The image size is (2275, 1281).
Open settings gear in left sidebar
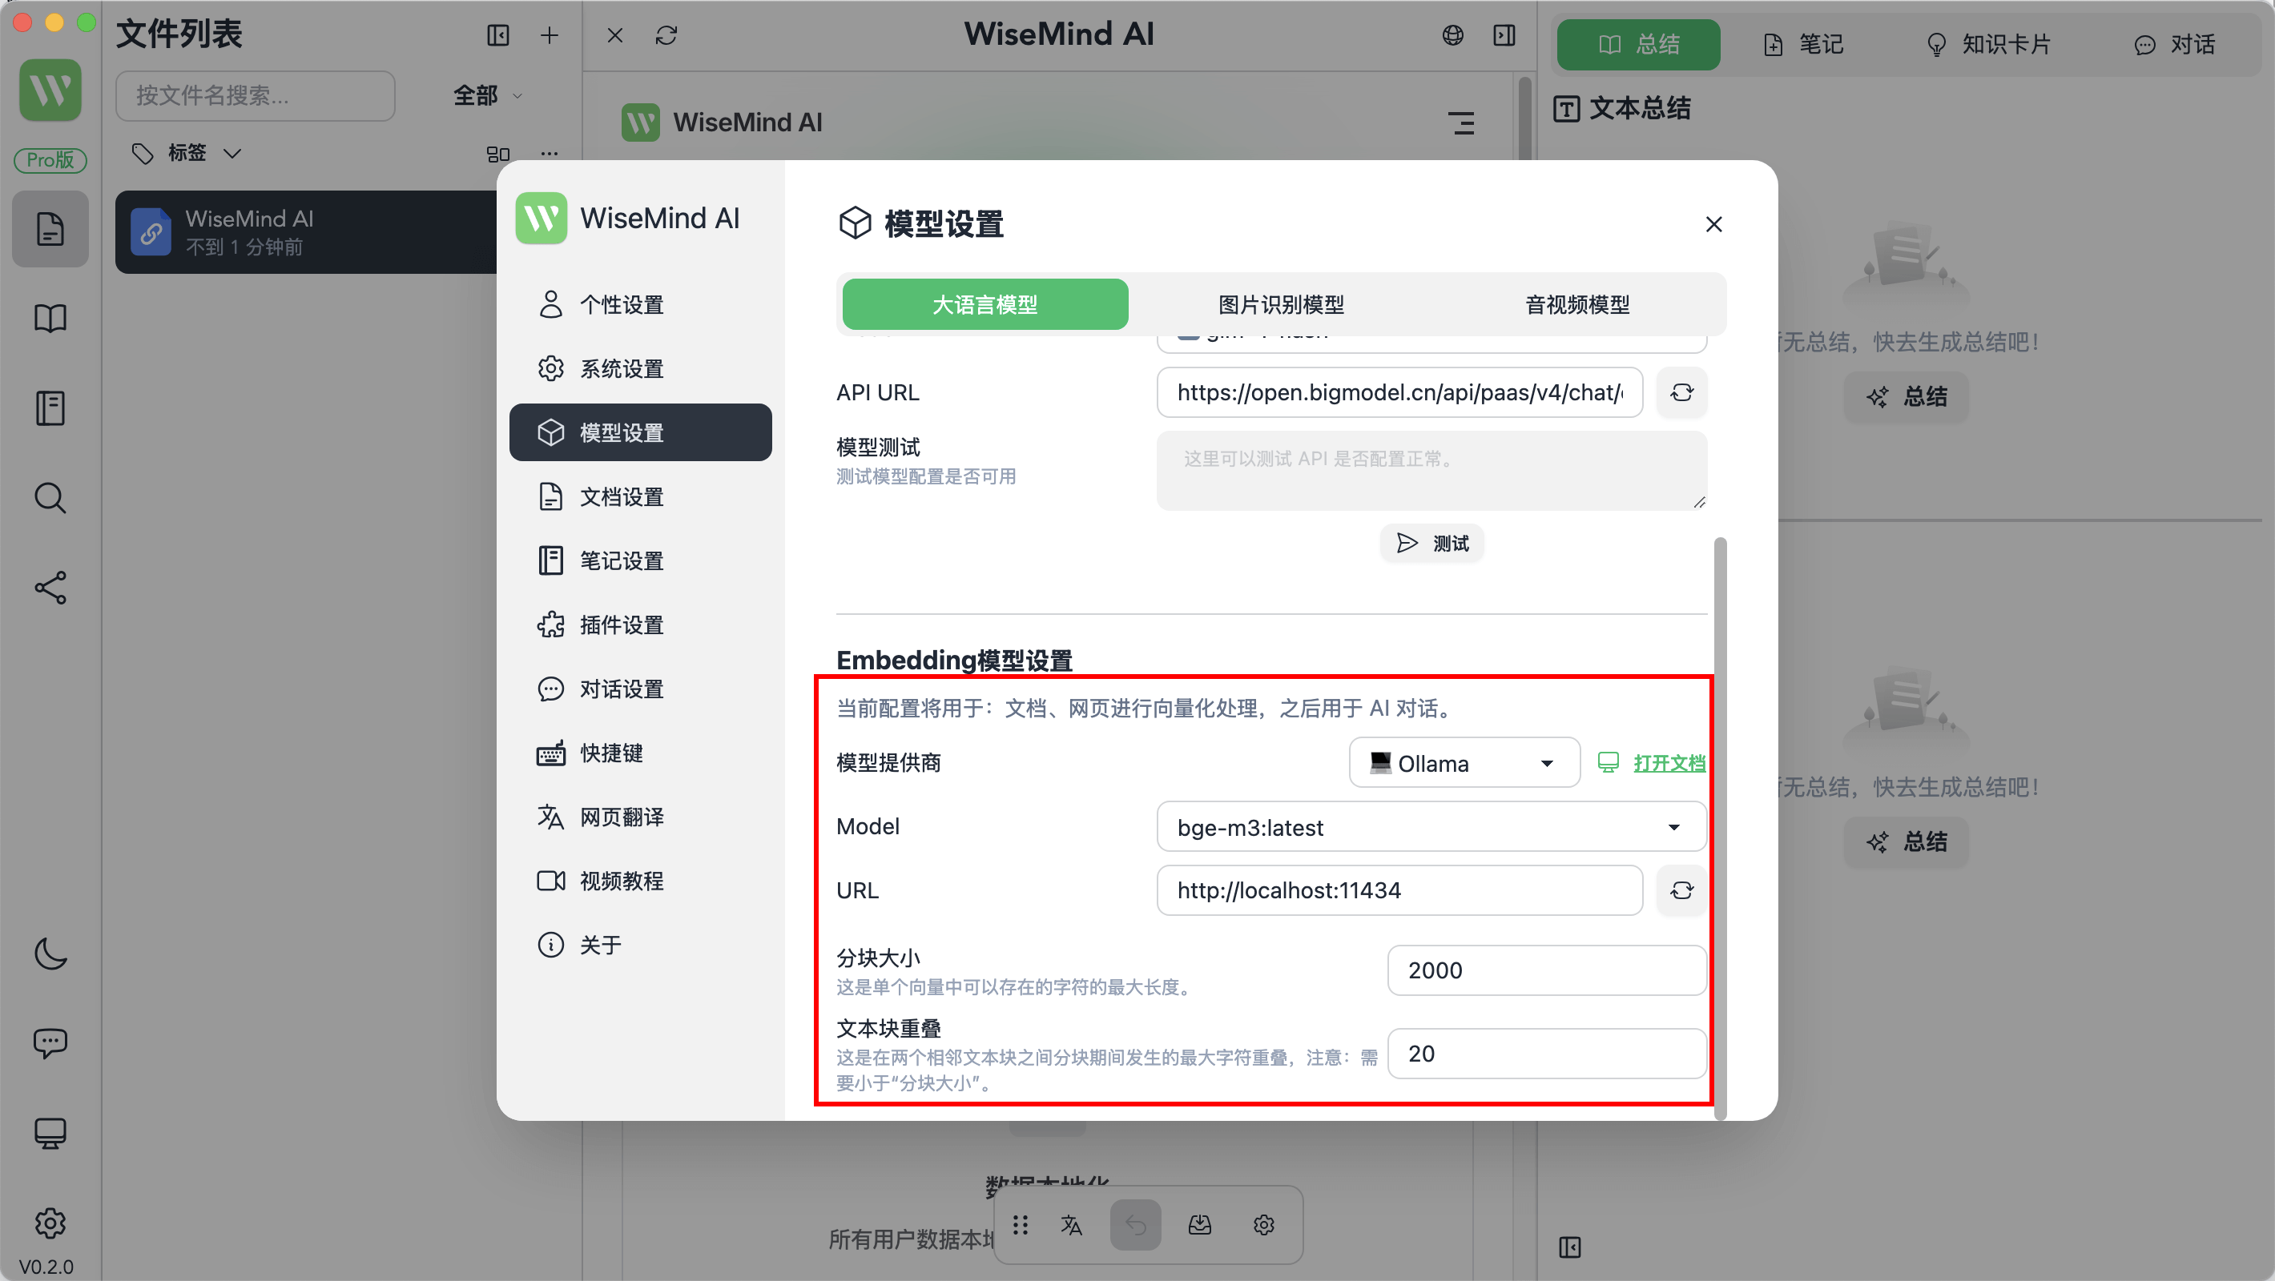tap(50, 1223)
